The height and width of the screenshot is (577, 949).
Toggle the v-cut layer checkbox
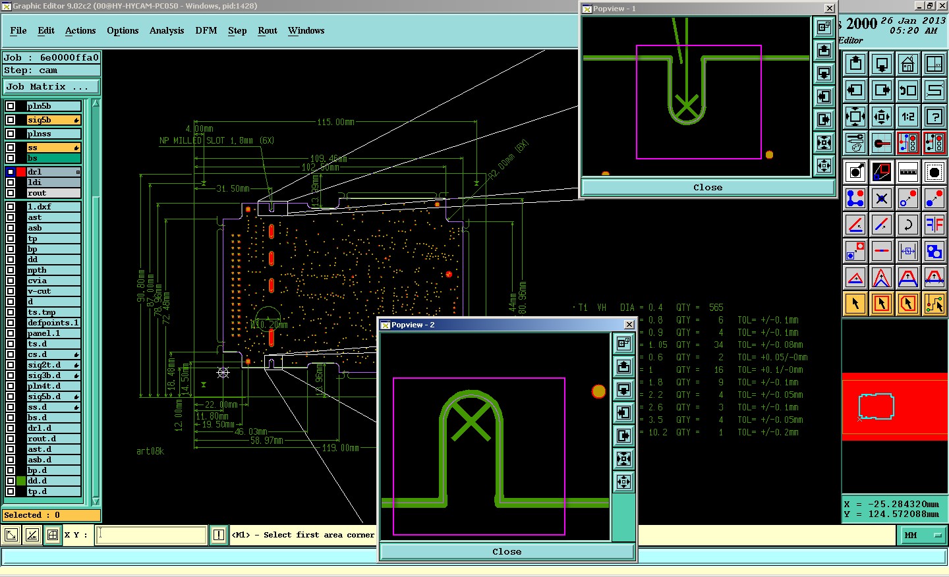[11, 291]
